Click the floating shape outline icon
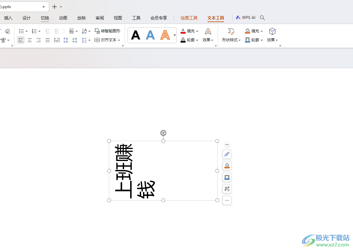353x250 pixels. 227,177
